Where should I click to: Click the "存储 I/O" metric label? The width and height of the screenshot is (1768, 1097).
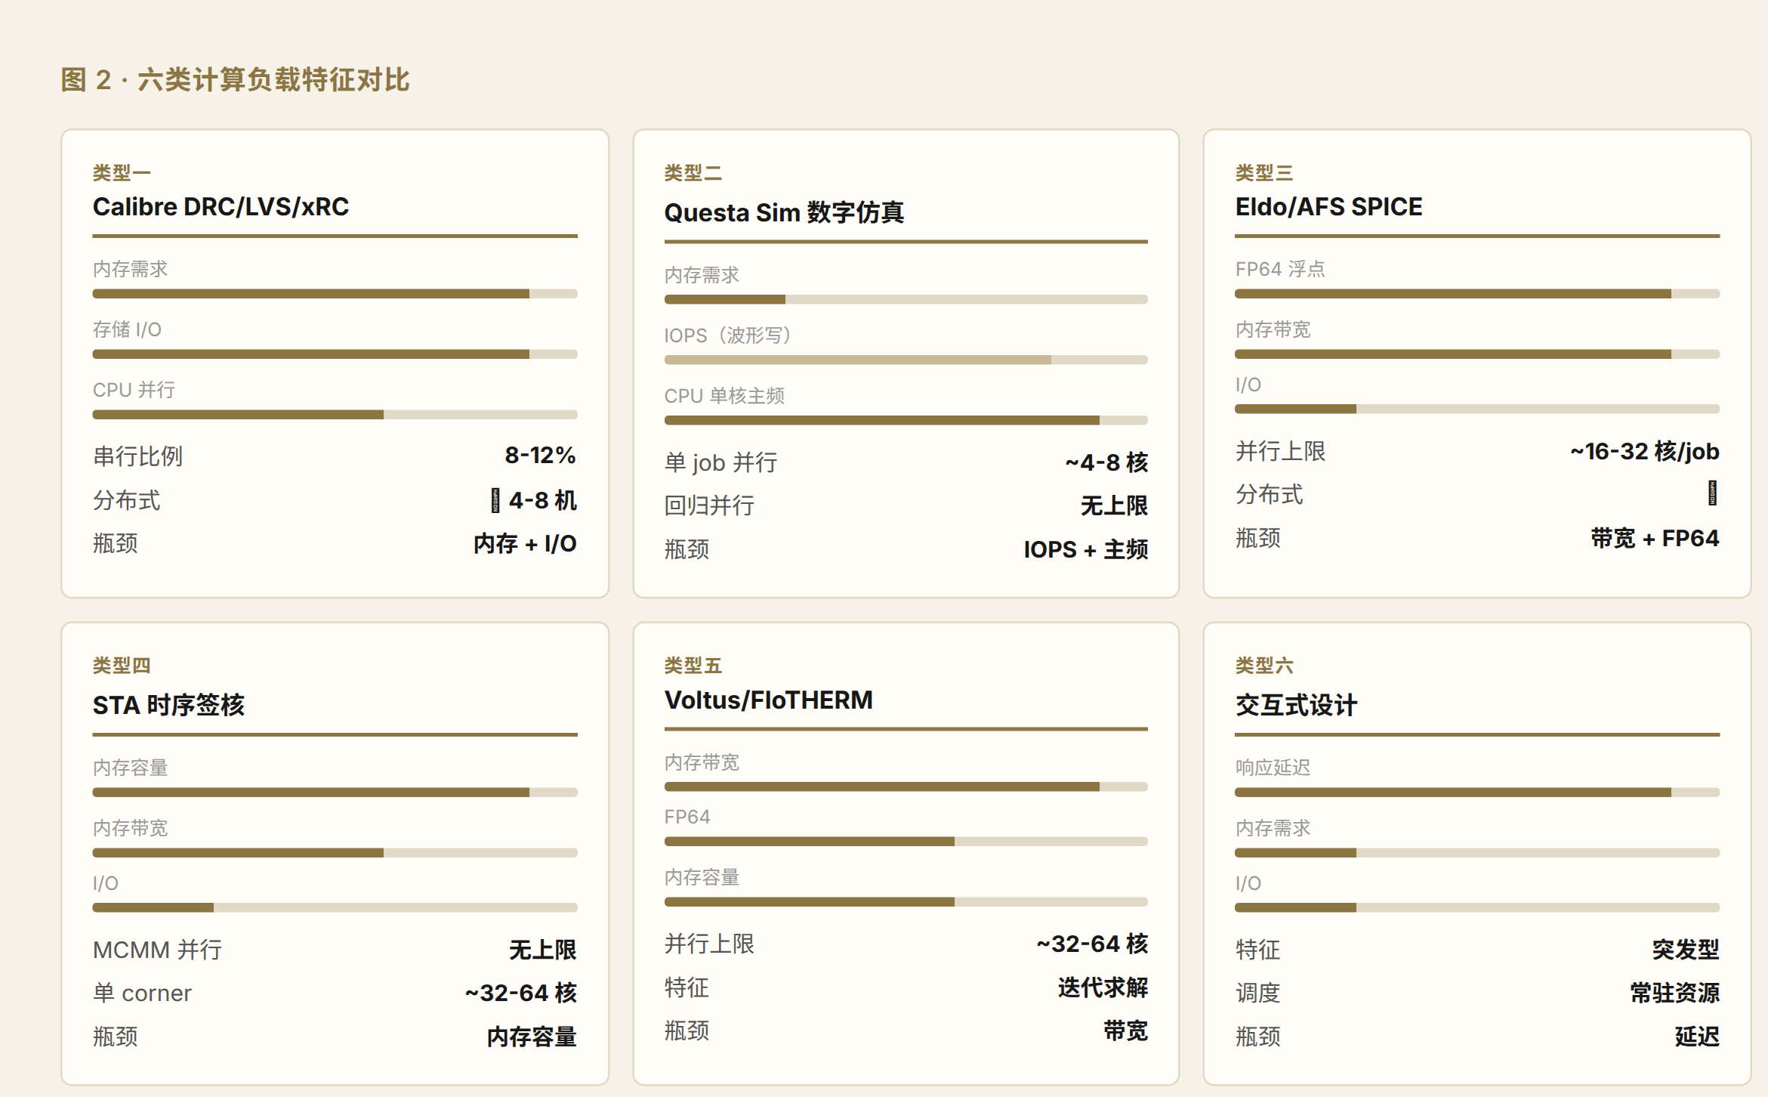point(127,329)
